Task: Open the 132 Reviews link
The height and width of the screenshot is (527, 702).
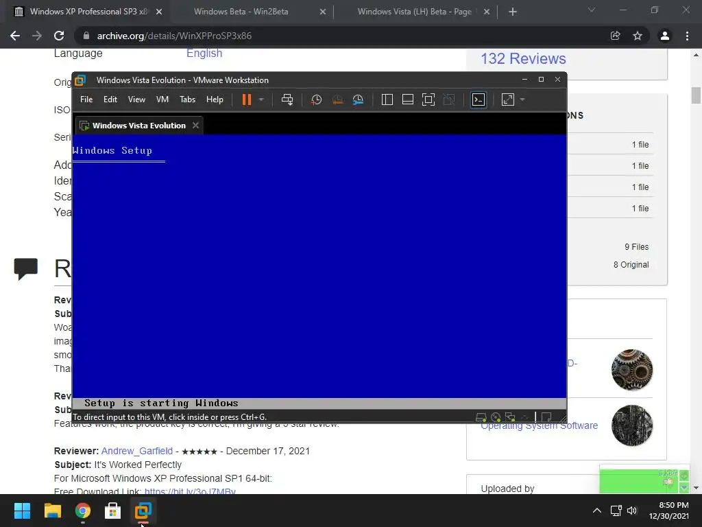Action: (523, 59)
